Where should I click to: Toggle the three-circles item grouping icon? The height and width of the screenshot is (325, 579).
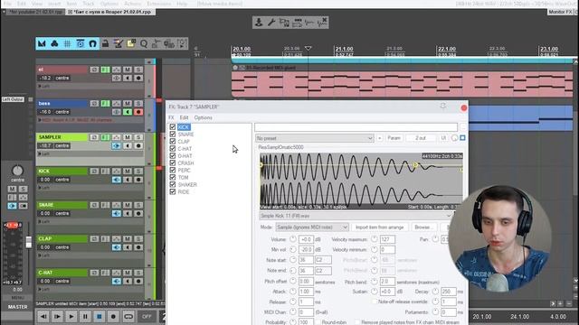coord(54,44)
